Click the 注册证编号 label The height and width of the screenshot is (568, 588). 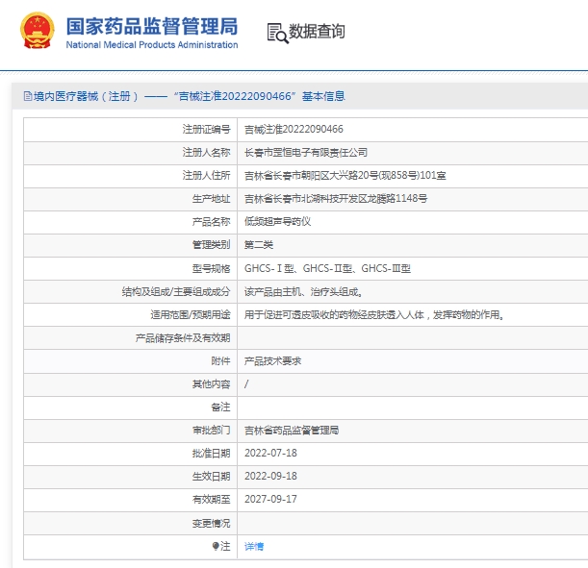tap(206, 129)
